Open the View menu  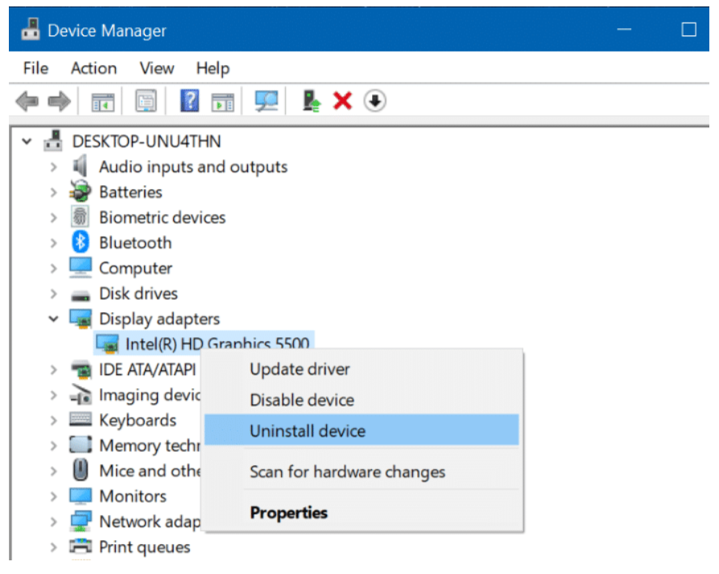[x=157, y=68]
